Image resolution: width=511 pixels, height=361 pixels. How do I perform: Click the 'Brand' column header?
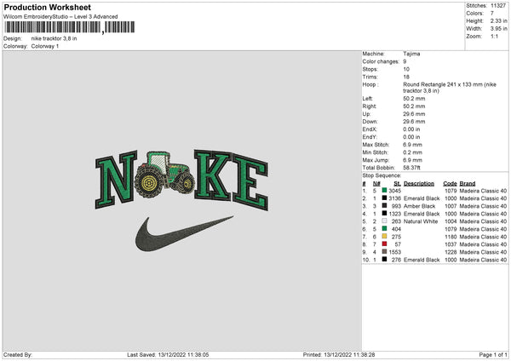coord(468,183)
